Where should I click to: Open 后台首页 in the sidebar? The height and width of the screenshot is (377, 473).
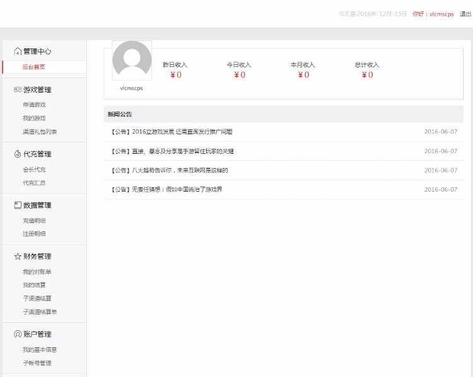click(x=34, y=67)
